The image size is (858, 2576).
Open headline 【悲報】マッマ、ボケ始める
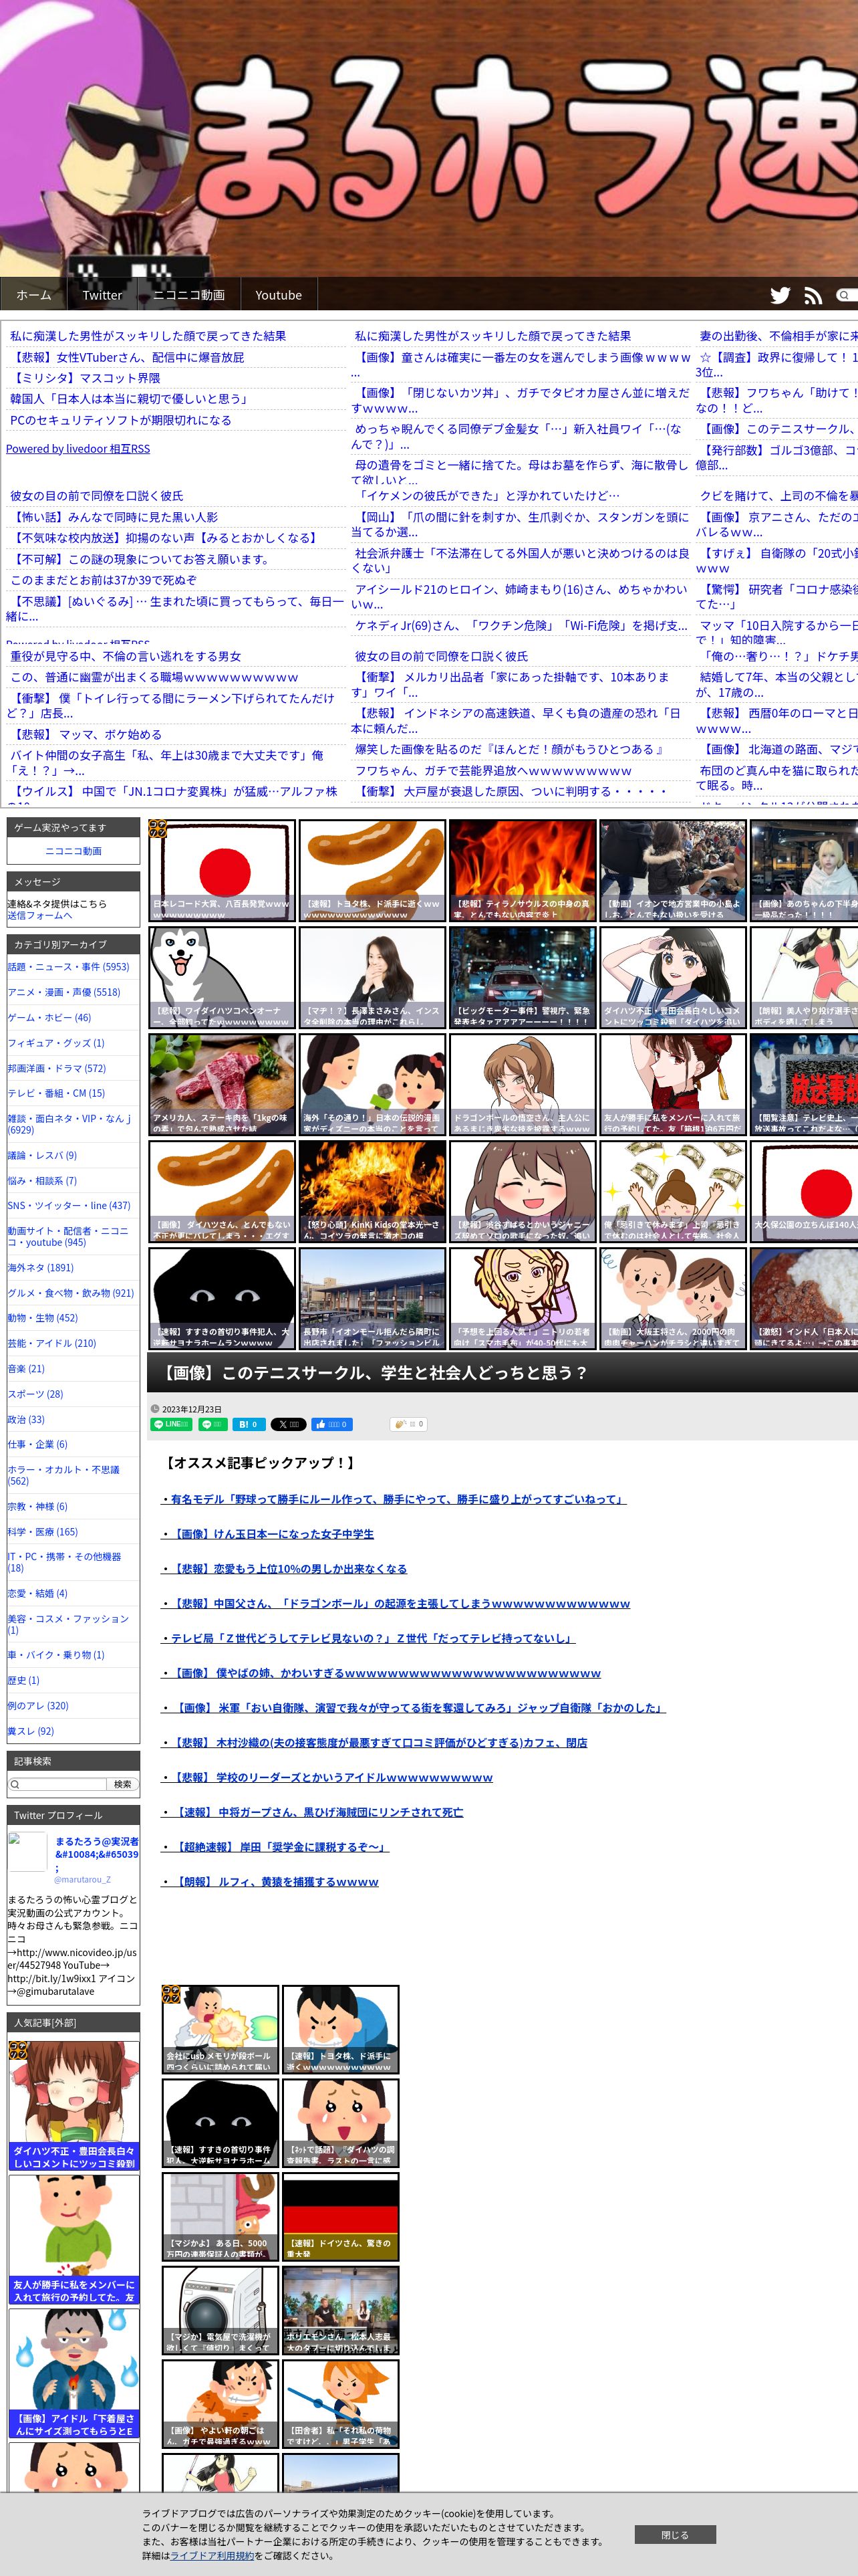click(x=86, y=734)
